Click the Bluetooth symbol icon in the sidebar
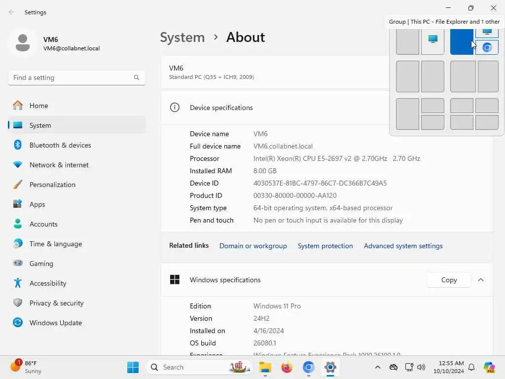This screenshot has width=505, height=379. [x=18, y=145]
